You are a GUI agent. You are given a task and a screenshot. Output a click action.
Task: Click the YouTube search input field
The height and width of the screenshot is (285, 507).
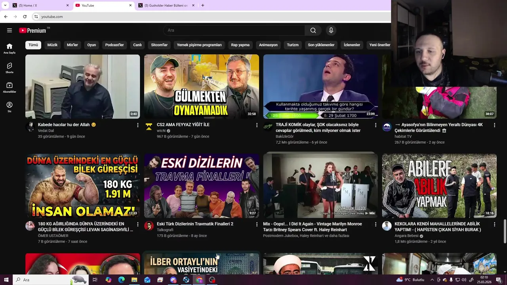click(x=234, y=30)
